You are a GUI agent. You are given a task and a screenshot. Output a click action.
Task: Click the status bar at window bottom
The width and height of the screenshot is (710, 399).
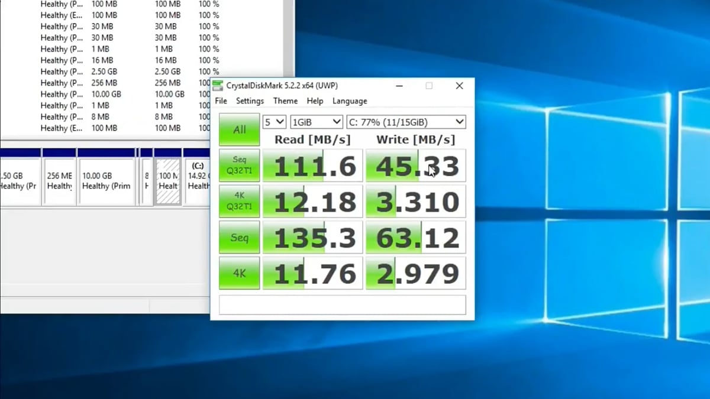click(x=341, y=306)
